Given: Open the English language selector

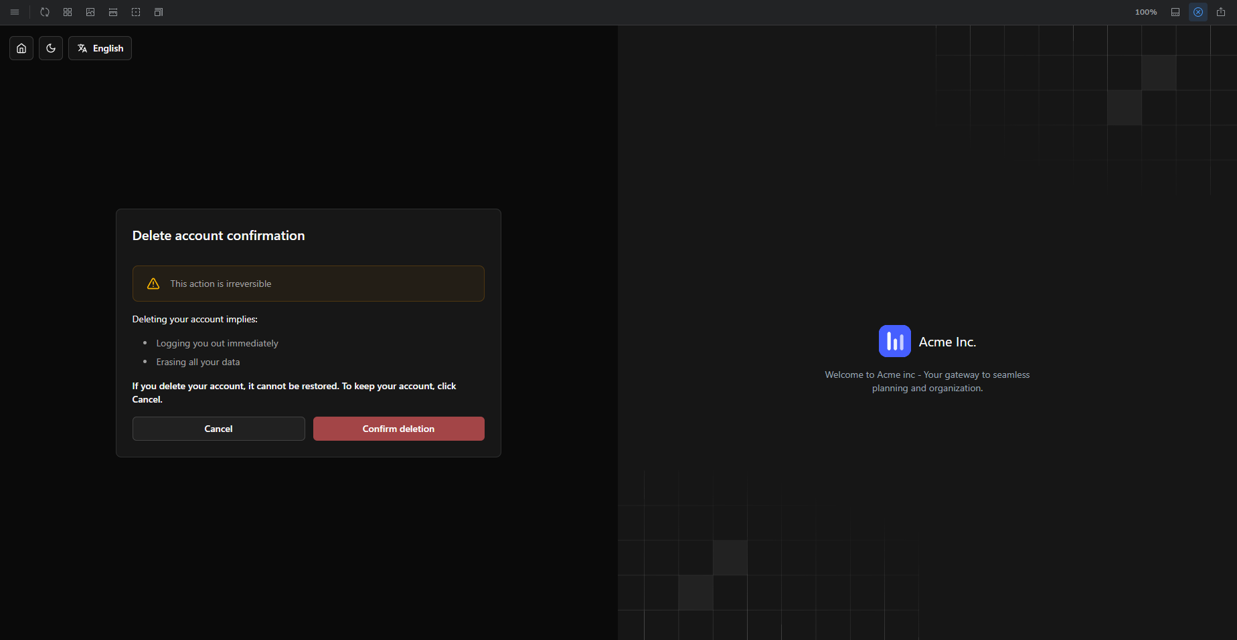Looking at the screenshot, I should pos(100,48).
